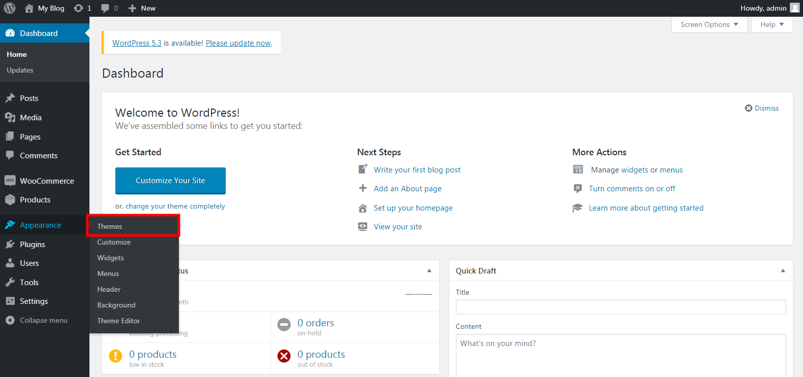Click the Media icon in sidebar
Viewport: 803px width, 377px height.
[10, 117]
